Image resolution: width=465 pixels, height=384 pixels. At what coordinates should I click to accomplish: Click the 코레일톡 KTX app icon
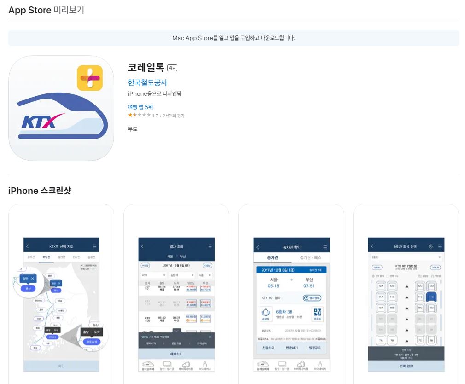[x=61, y=108]
